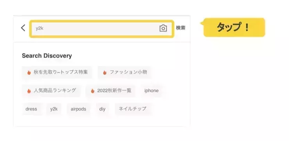Click the flame icon beside ファッション小物
289x141 pixels.
tap(105, 72)
